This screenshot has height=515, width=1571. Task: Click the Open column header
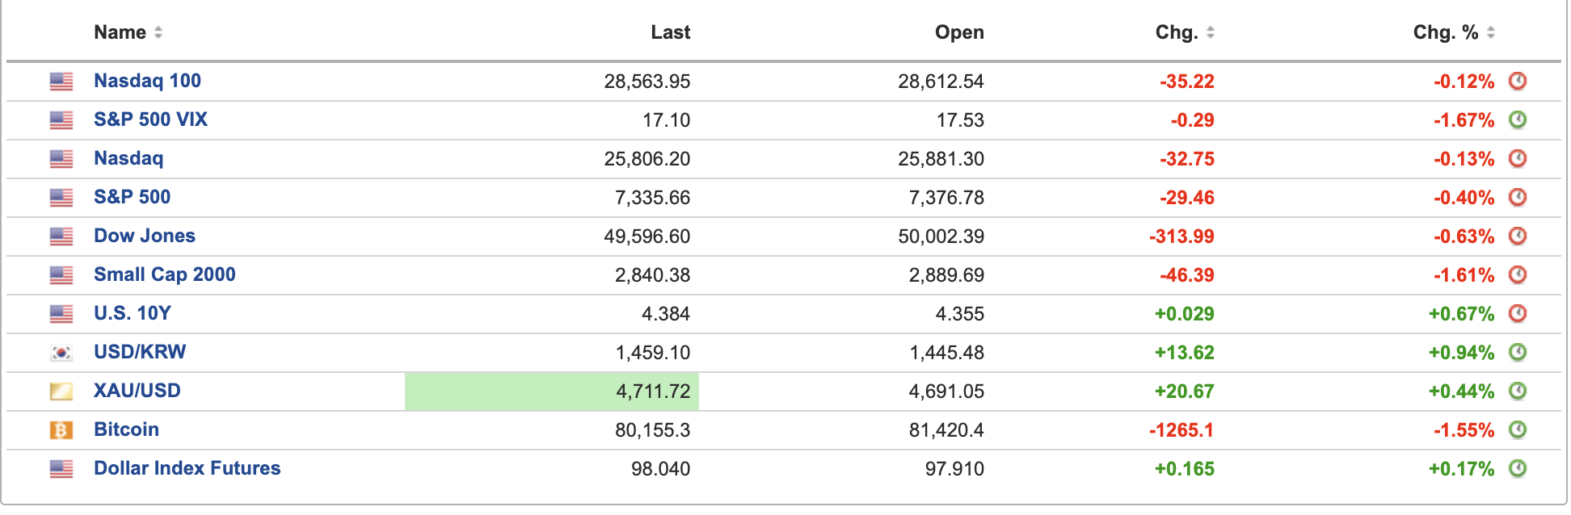pos(959,32)
